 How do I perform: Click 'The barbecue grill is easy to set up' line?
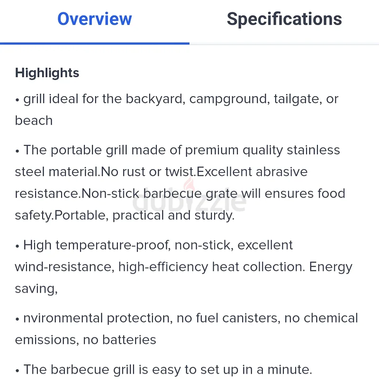coord(163,370)
